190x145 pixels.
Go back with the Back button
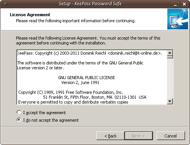110,136
